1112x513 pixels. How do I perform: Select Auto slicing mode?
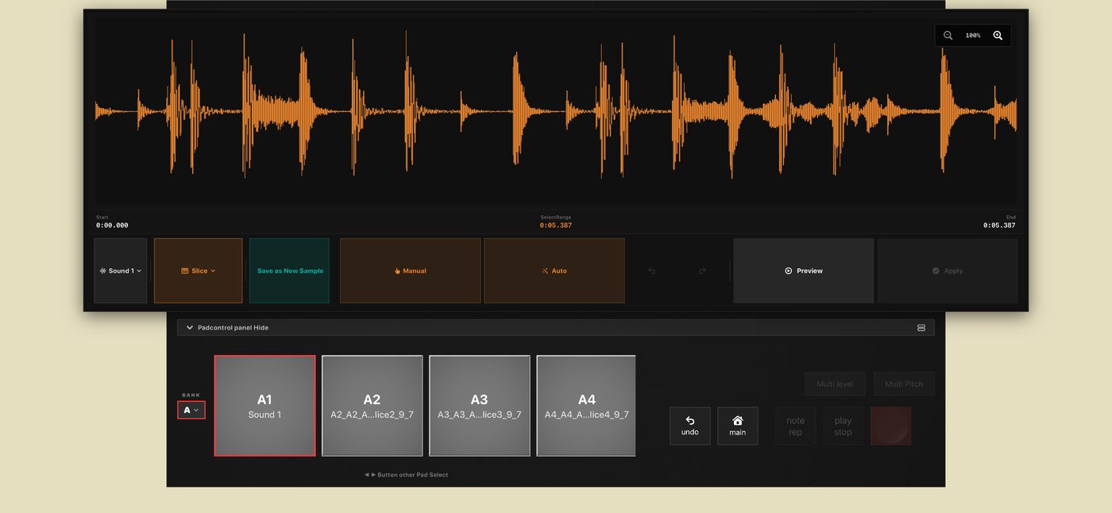[554, 271]
